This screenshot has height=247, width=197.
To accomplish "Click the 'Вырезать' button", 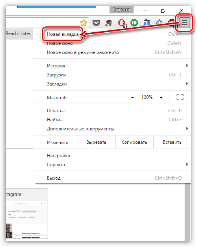I will click(x=97, y=142).
